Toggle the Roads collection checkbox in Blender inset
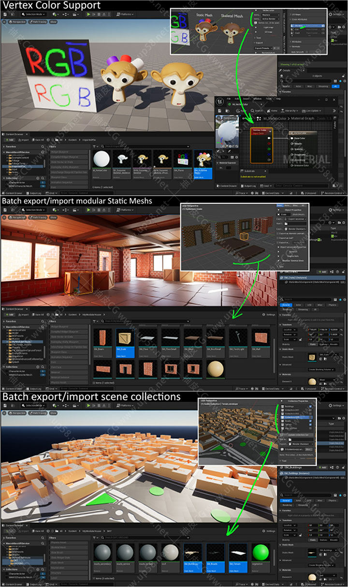This screenshot has width=348, height=587. [x=311, y=420]
